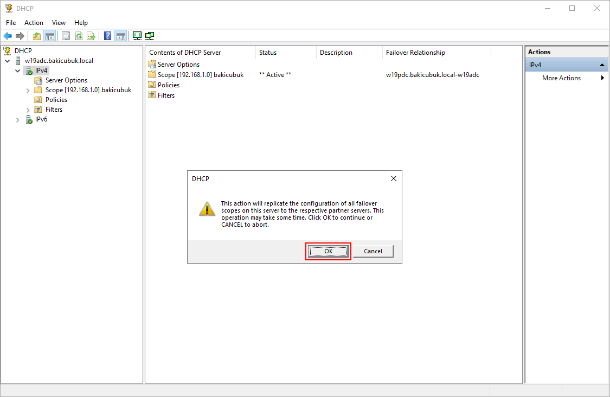The height and width of the screenshot is (397, 610).
Task: Open the View menu
Action: [x=59, y=23]
